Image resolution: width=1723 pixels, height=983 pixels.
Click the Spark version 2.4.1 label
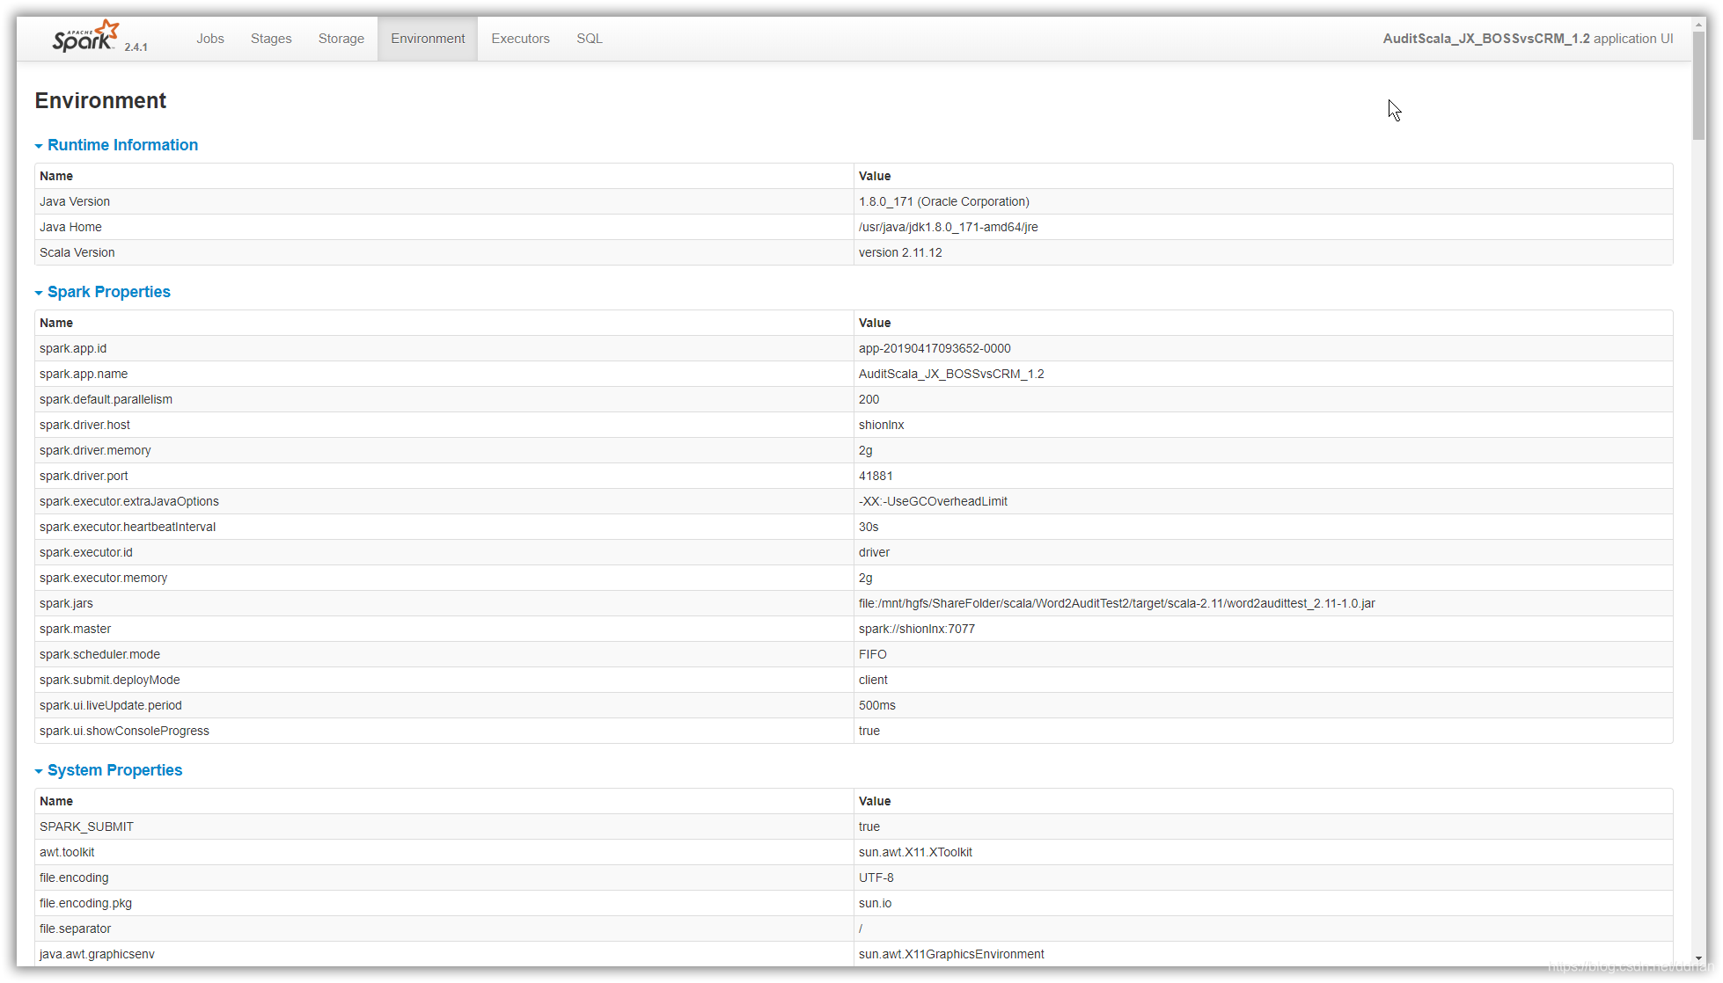point(136,47)
